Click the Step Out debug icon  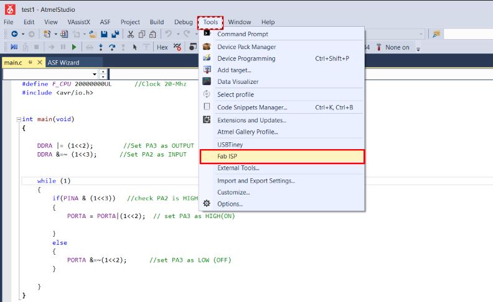pyautogui.click(x=123, y=47)
